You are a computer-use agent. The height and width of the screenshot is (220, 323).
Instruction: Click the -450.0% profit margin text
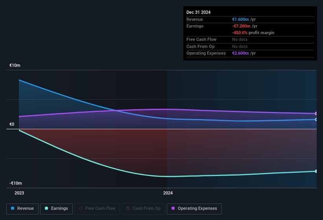click(x=253, y=33)
